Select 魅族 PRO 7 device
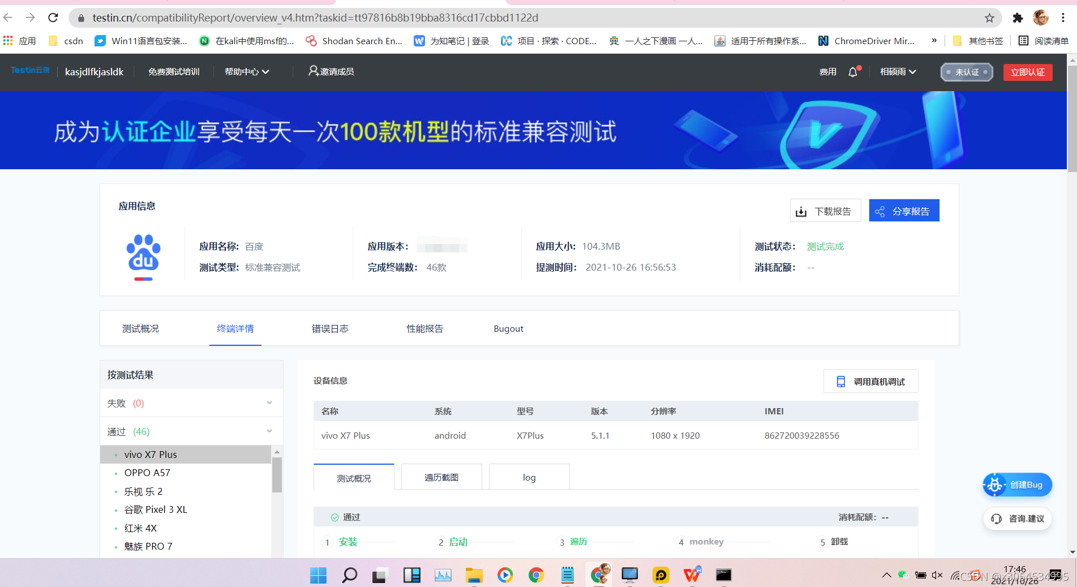 click(186, 546)
